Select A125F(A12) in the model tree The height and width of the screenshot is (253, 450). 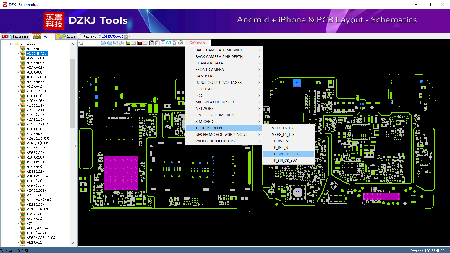pyautogui.click(x=35, y=115)
